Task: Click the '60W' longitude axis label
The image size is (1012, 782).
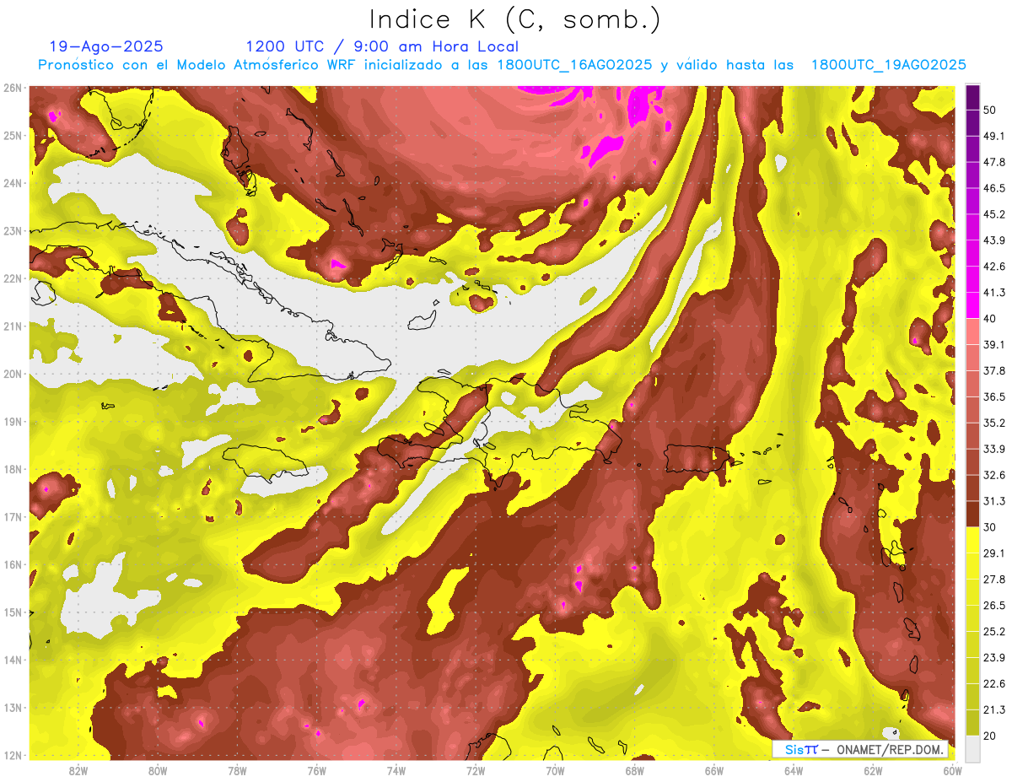Action: [x=952, y=770]
